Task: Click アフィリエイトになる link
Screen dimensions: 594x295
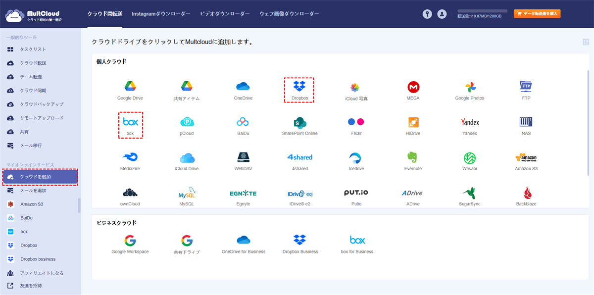Action: [x=41, y=273]
